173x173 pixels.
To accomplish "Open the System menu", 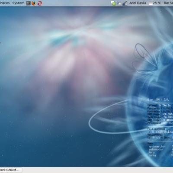I will pyautogui.click(x=18, y=3).
